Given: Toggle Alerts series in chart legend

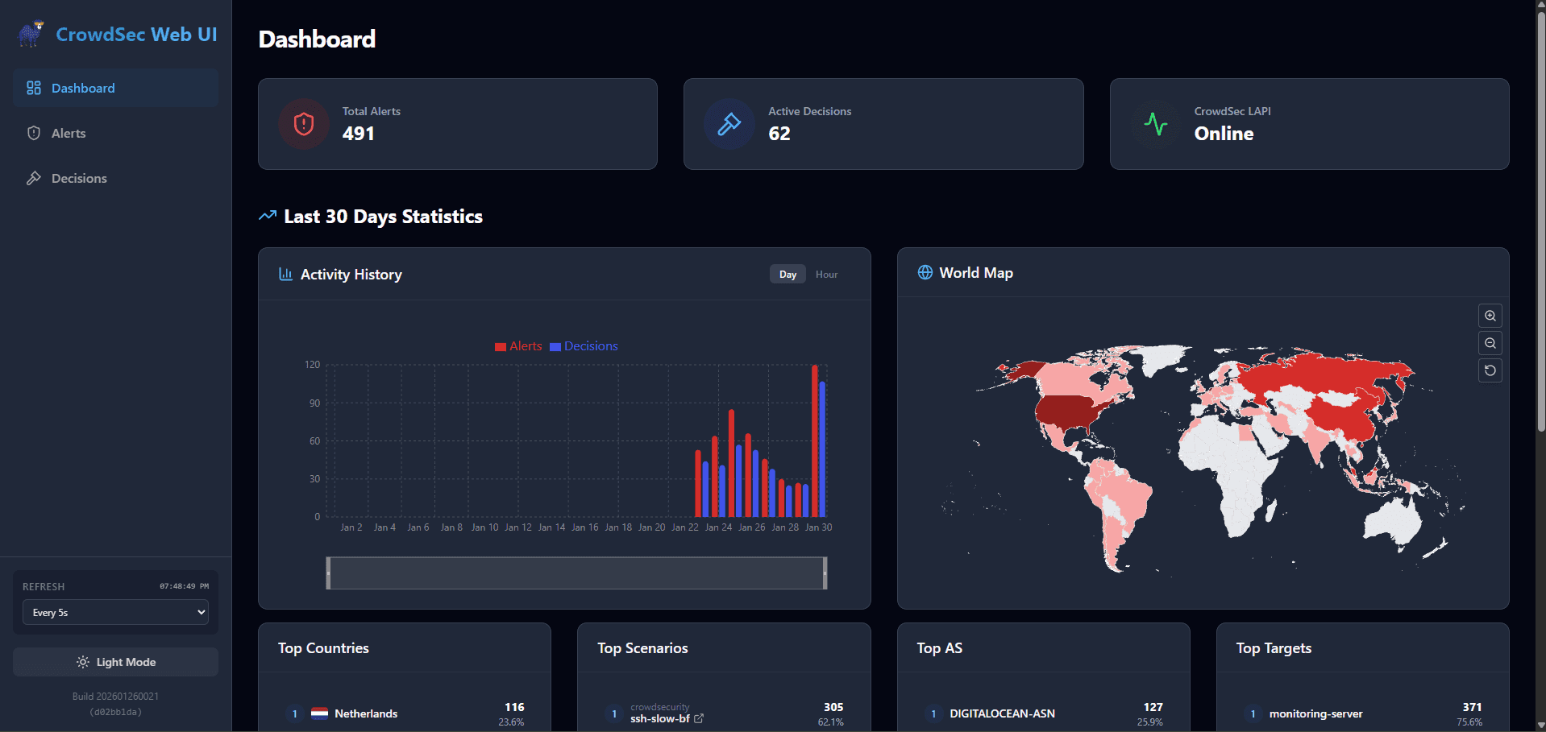Looking at the screenshot, I should point(518,346).
